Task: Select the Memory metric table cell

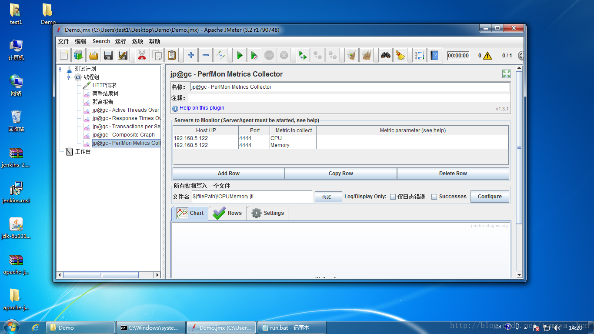Action: (x=293, y=145)
